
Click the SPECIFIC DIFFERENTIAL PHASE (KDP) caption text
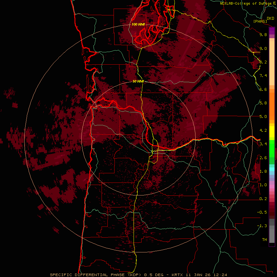[95, 275]
